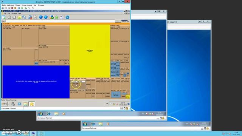Click the green star toolbar icon
This screenshot has height=136, width=242.
click(57, 17)
